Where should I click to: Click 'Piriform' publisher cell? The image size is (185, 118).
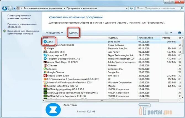[112, 66]
